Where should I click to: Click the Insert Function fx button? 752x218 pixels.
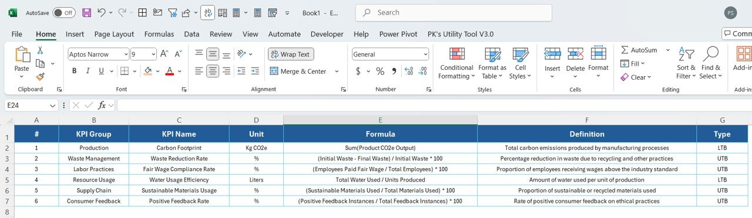point(102,105)
